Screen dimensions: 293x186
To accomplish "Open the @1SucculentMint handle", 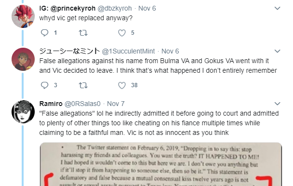I will point(128,51).
